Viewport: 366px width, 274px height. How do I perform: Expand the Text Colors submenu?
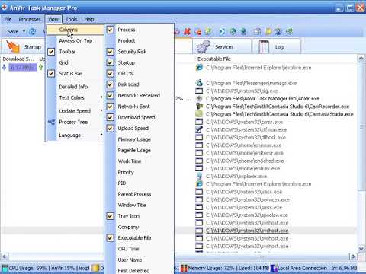pyautogui.click(x=101, y=97)
